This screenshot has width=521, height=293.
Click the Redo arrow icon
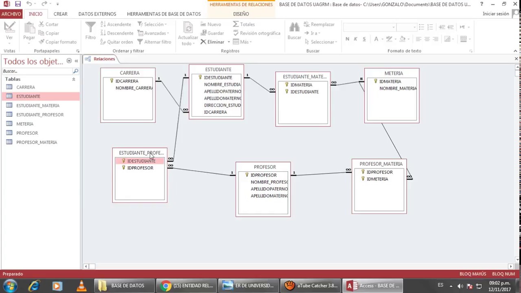click(44, 4)
